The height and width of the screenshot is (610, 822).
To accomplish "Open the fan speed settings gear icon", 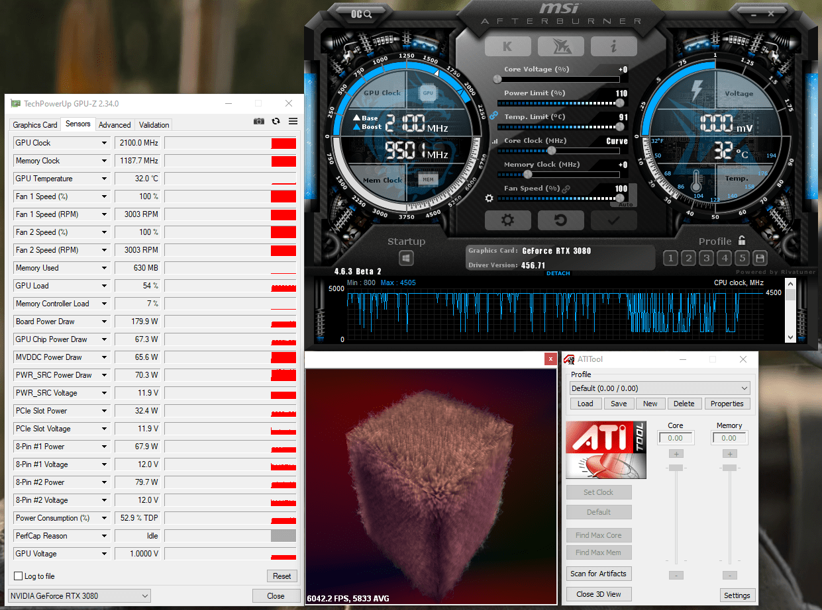I will (489, 198).
